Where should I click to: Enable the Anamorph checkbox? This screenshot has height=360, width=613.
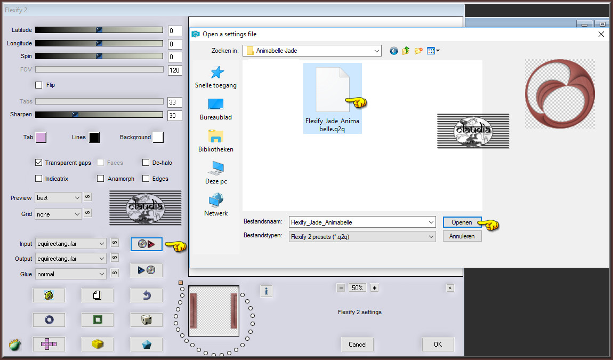(100, 179)
